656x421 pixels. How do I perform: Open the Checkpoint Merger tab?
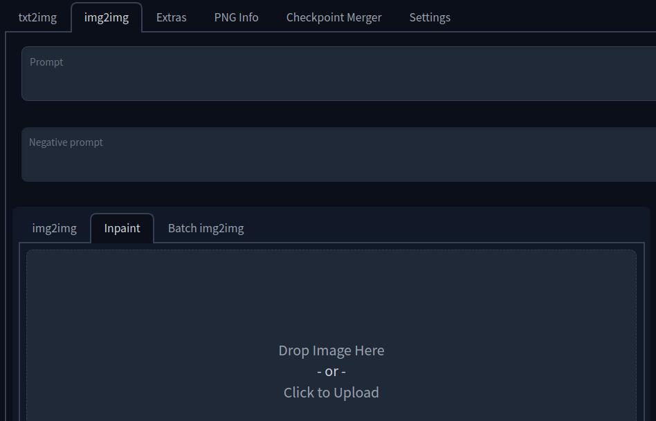point(334,17)
